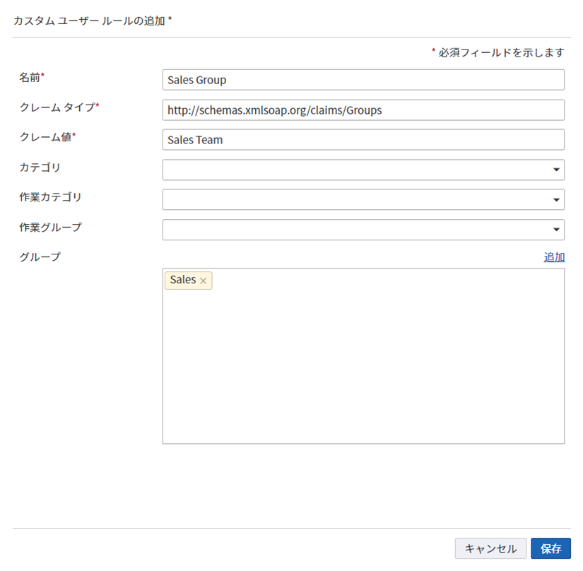
Task: Click the キャンセル button
Action: (490, 548)
